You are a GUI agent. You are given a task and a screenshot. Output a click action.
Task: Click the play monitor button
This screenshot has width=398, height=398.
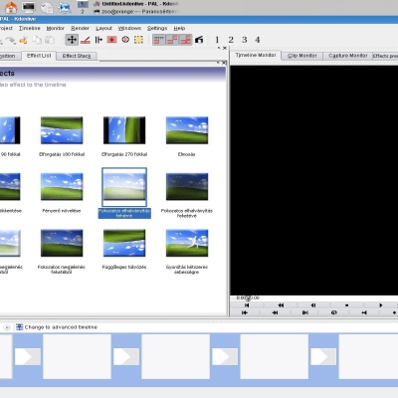click(381, 305)
